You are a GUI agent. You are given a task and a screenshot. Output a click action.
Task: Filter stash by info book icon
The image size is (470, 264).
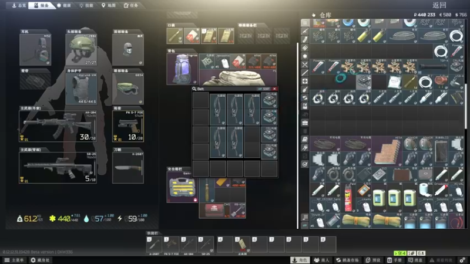point(305,139)
